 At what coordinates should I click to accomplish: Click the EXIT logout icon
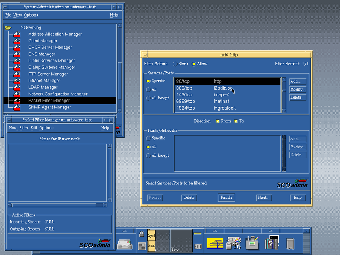pos(198,246)
